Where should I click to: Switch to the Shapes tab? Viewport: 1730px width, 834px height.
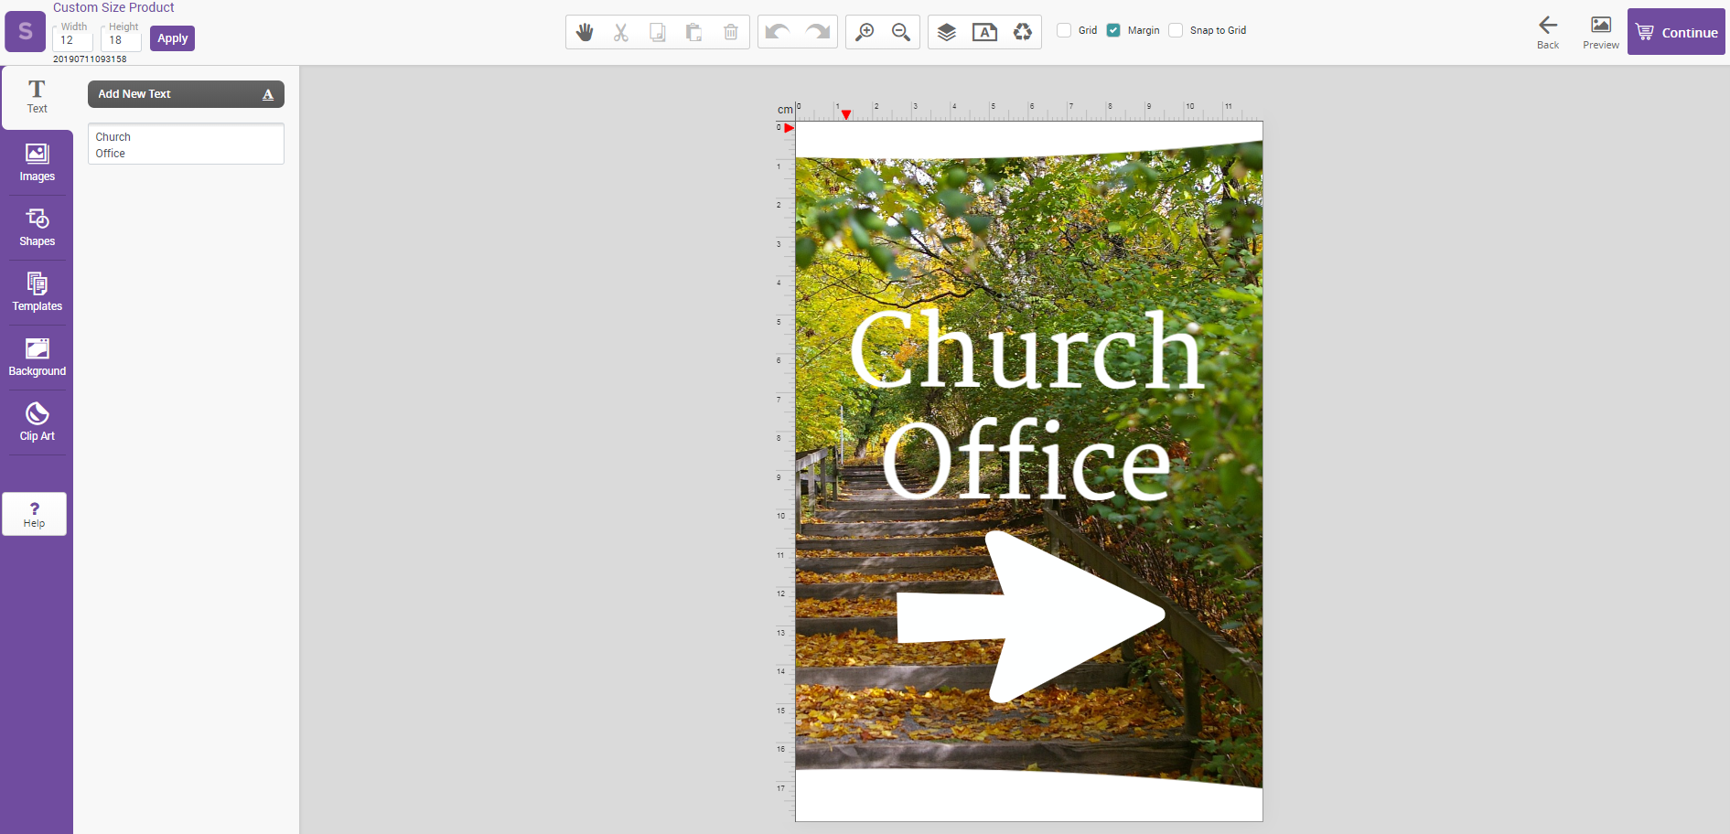tap(37, 228)
